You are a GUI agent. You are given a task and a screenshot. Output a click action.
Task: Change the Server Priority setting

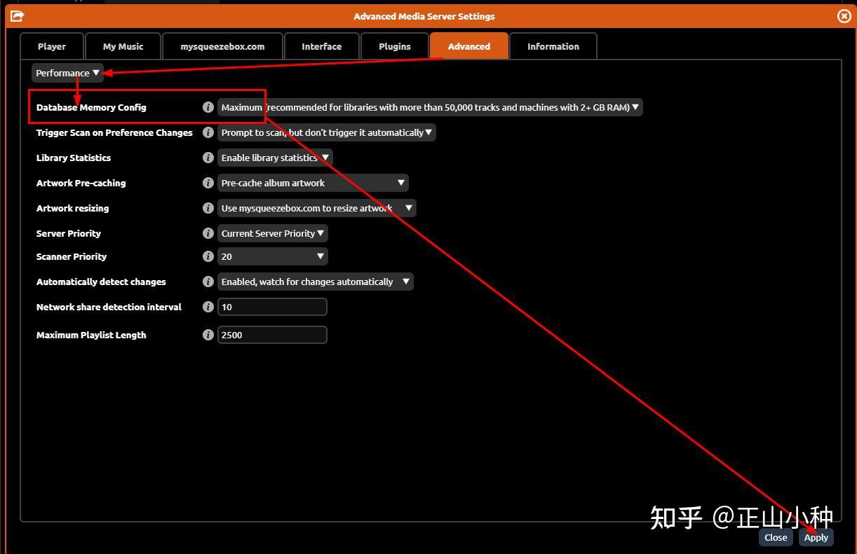click(x=272, y=233)
